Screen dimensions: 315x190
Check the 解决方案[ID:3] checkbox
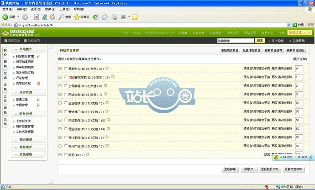(66, 77)
